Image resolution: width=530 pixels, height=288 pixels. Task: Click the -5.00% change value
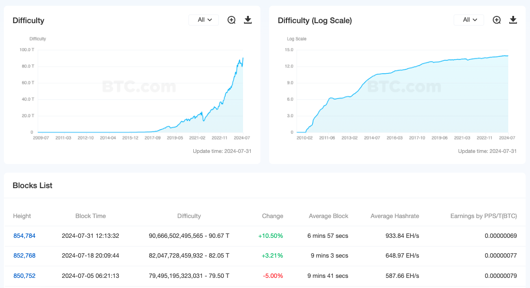tap(273, 276)
